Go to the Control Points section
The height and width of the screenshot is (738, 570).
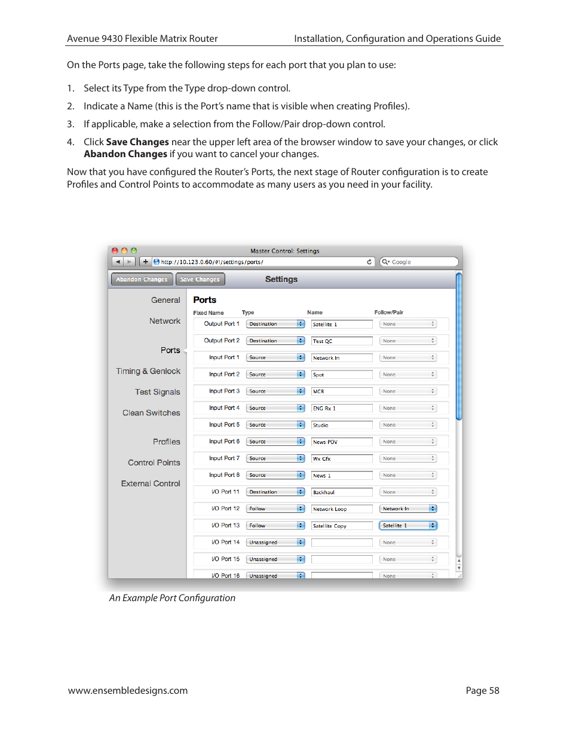click(154, 463)
